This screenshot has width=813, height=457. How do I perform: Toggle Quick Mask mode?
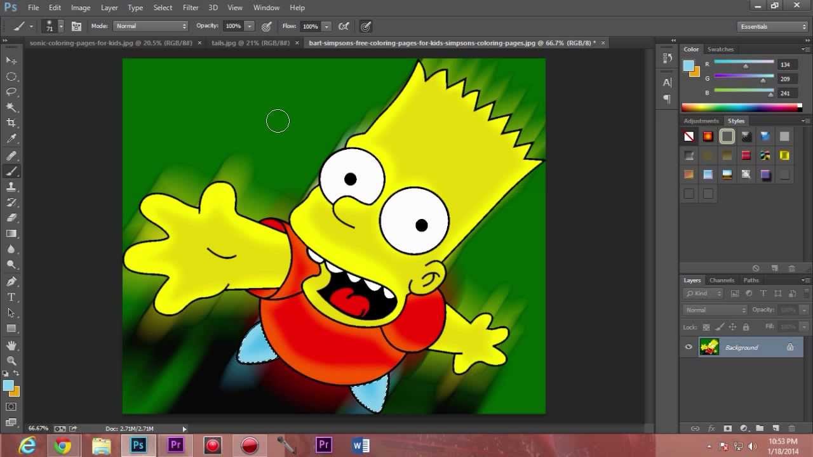(11, 406)
